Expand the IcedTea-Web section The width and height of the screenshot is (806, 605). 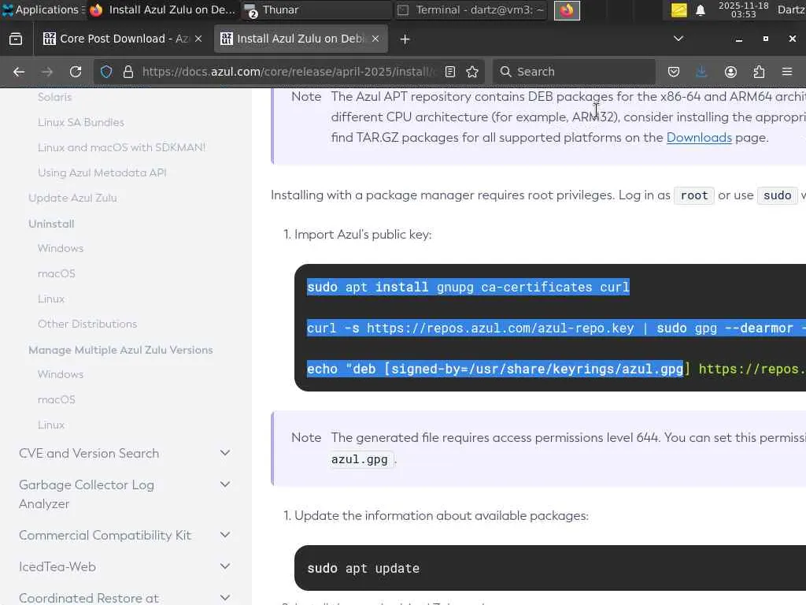224,566
